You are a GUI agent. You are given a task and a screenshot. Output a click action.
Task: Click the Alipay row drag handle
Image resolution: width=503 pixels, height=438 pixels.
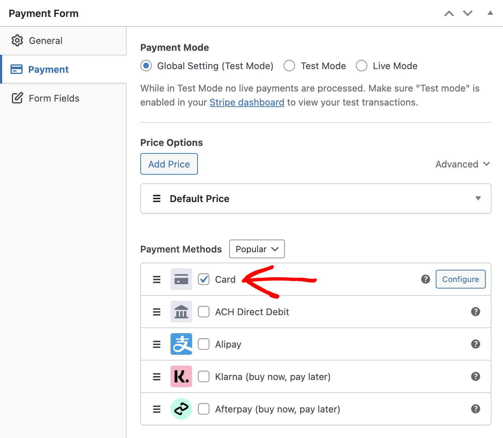(x=157, y=344)
